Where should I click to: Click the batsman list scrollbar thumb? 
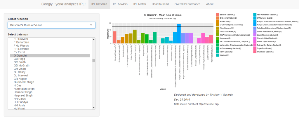click(x=93, y=61)
